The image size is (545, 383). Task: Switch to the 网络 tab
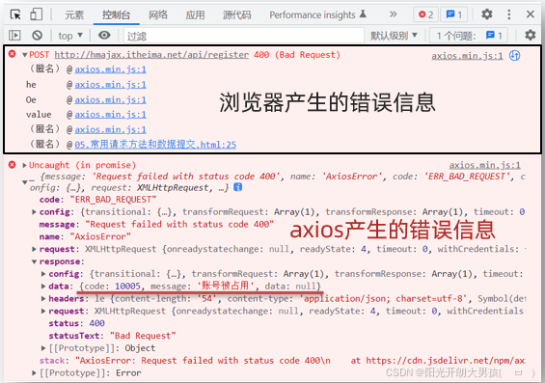(158, 14)
